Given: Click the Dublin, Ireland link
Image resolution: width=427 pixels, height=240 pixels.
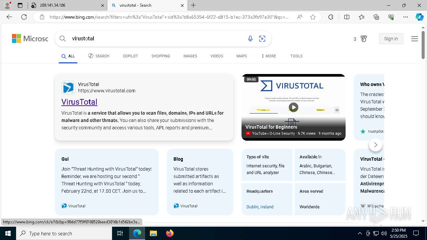Looking at the screenshot, I should pyautogui.click(x=260, y=207).
